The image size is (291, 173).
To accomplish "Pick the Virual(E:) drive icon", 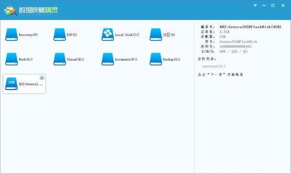I will pos(59,59).
